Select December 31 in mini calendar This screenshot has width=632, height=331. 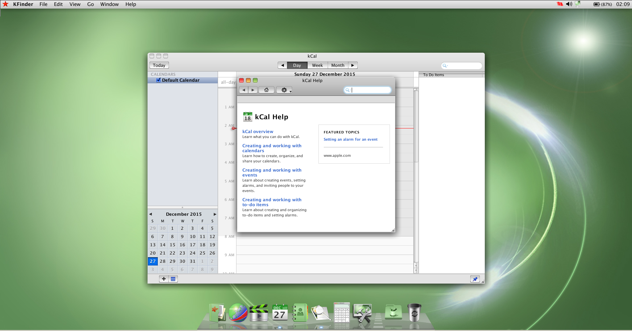(x=193, y=261)
